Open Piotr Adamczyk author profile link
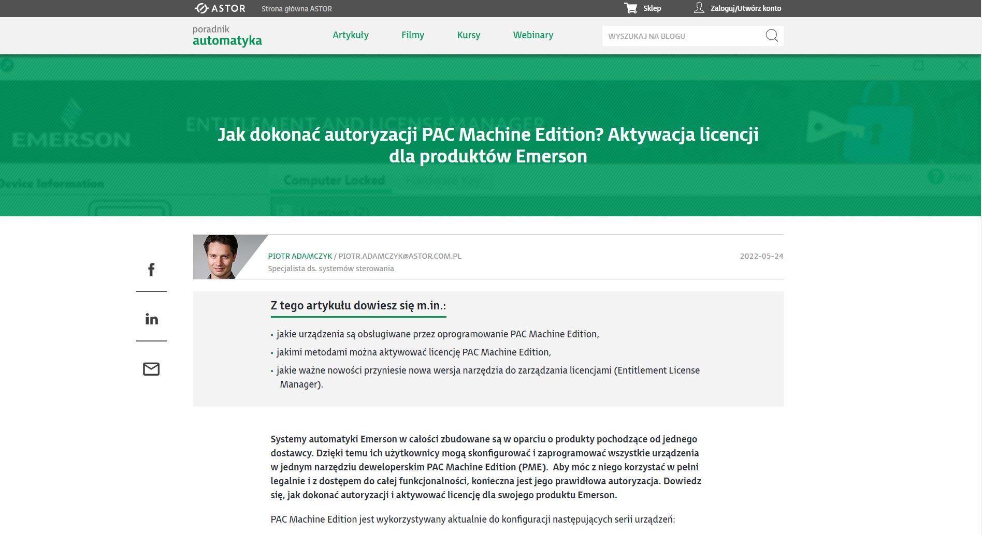982x535 pixels. [300, 256]
